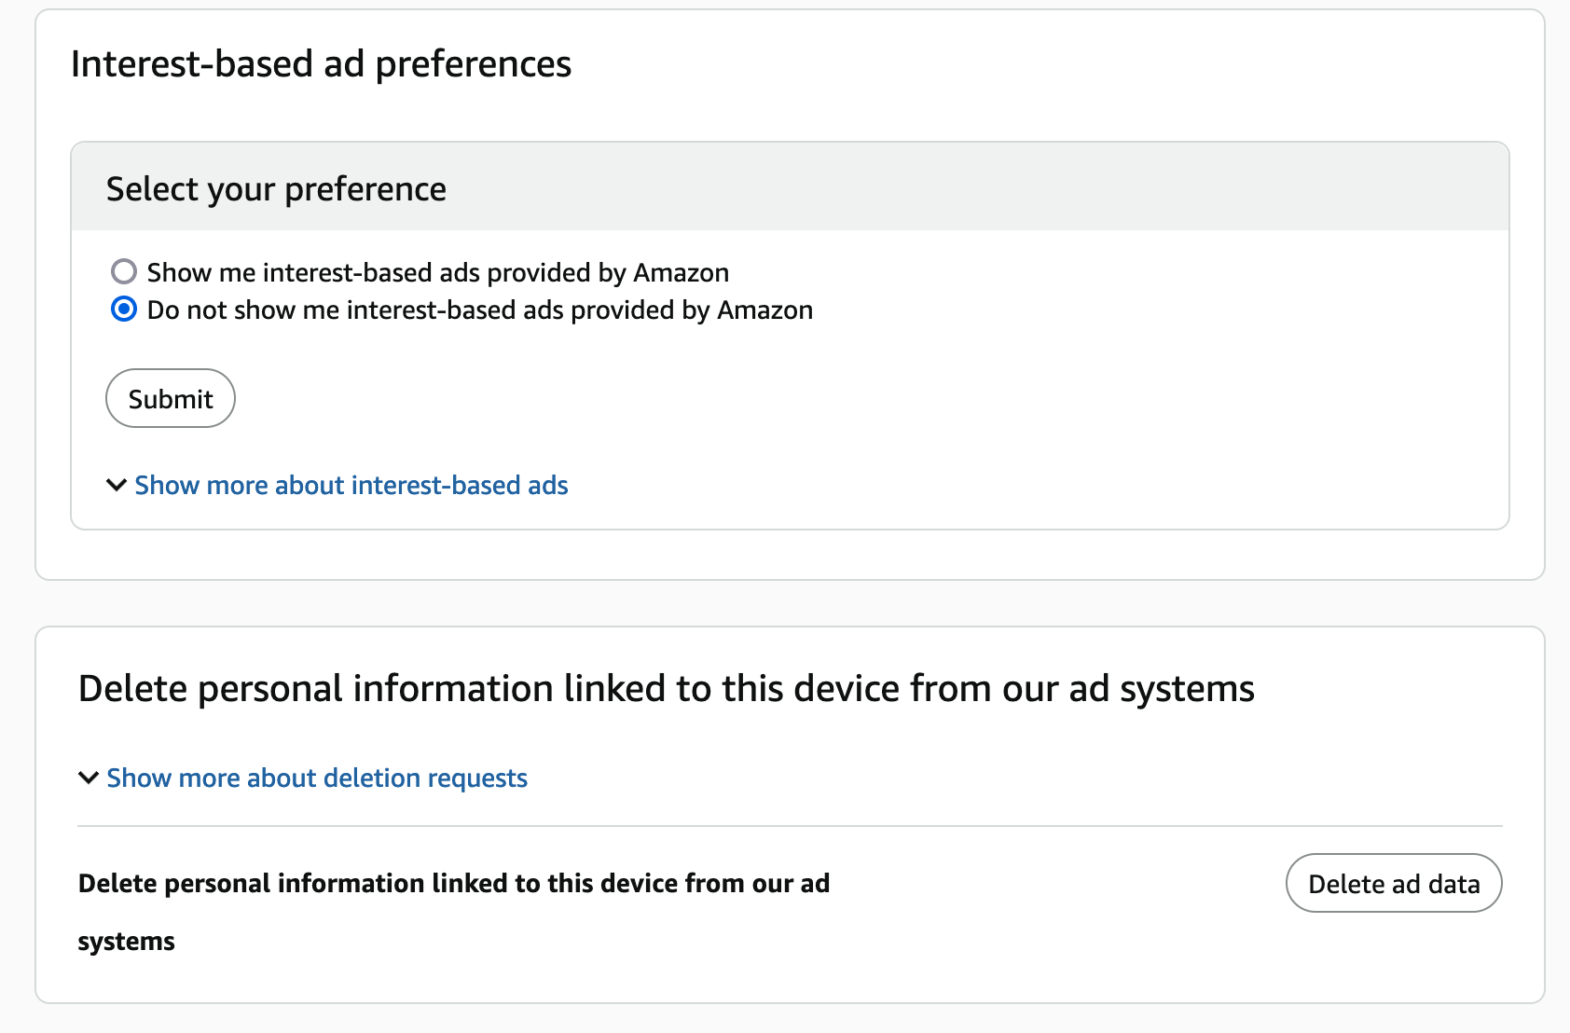This screenshot has height=1033, width=1570.
Task: Click the word "Amazon" in the second radio option
Action: 764,310
